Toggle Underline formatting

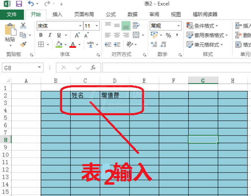[x=59, y=35]
